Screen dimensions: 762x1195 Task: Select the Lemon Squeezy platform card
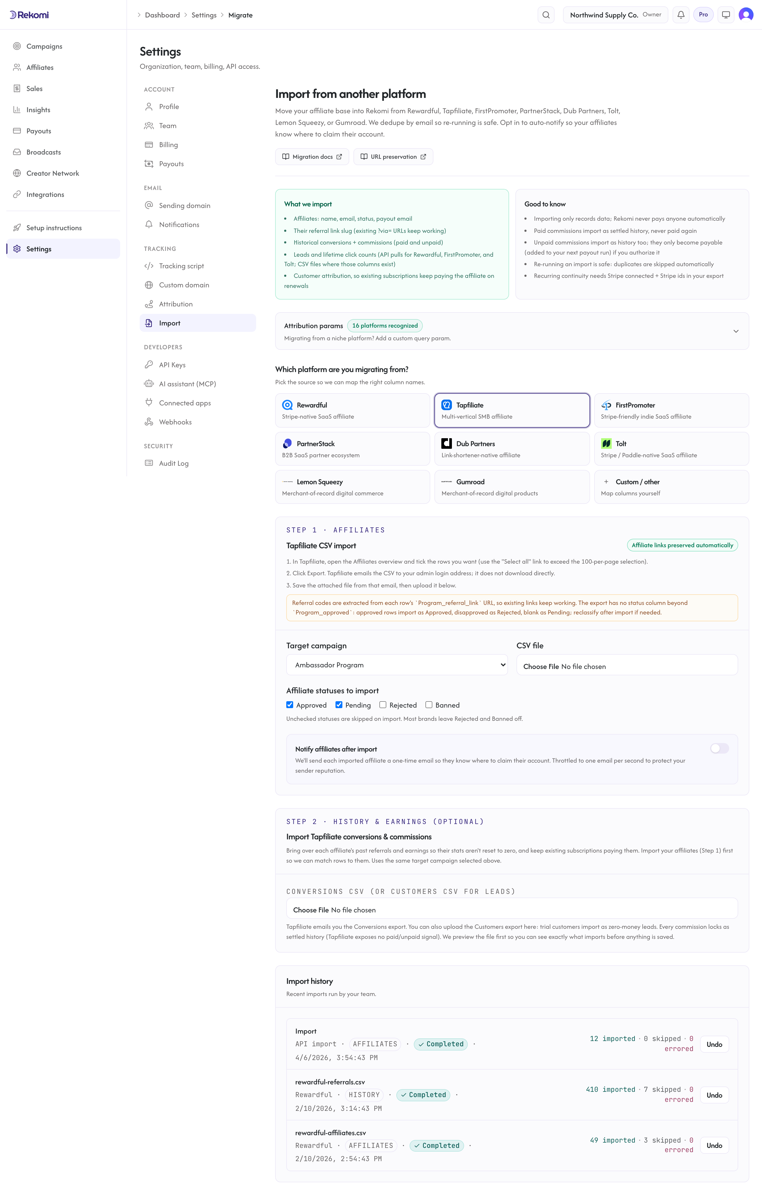(x=353, y=487)
